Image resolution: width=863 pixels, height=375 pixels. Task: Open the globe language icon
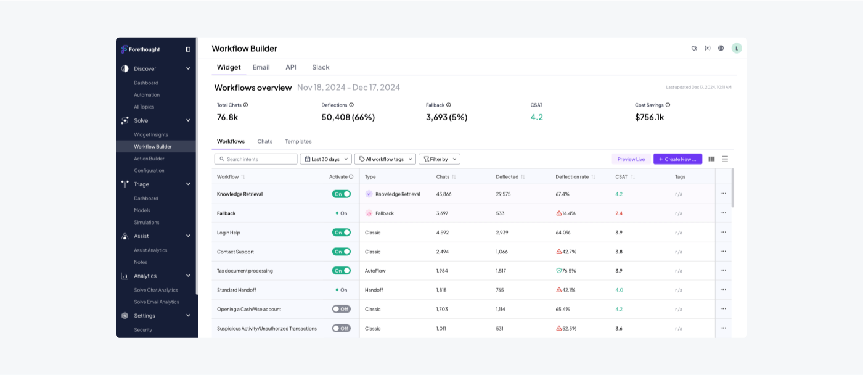(x=721, y=48)
